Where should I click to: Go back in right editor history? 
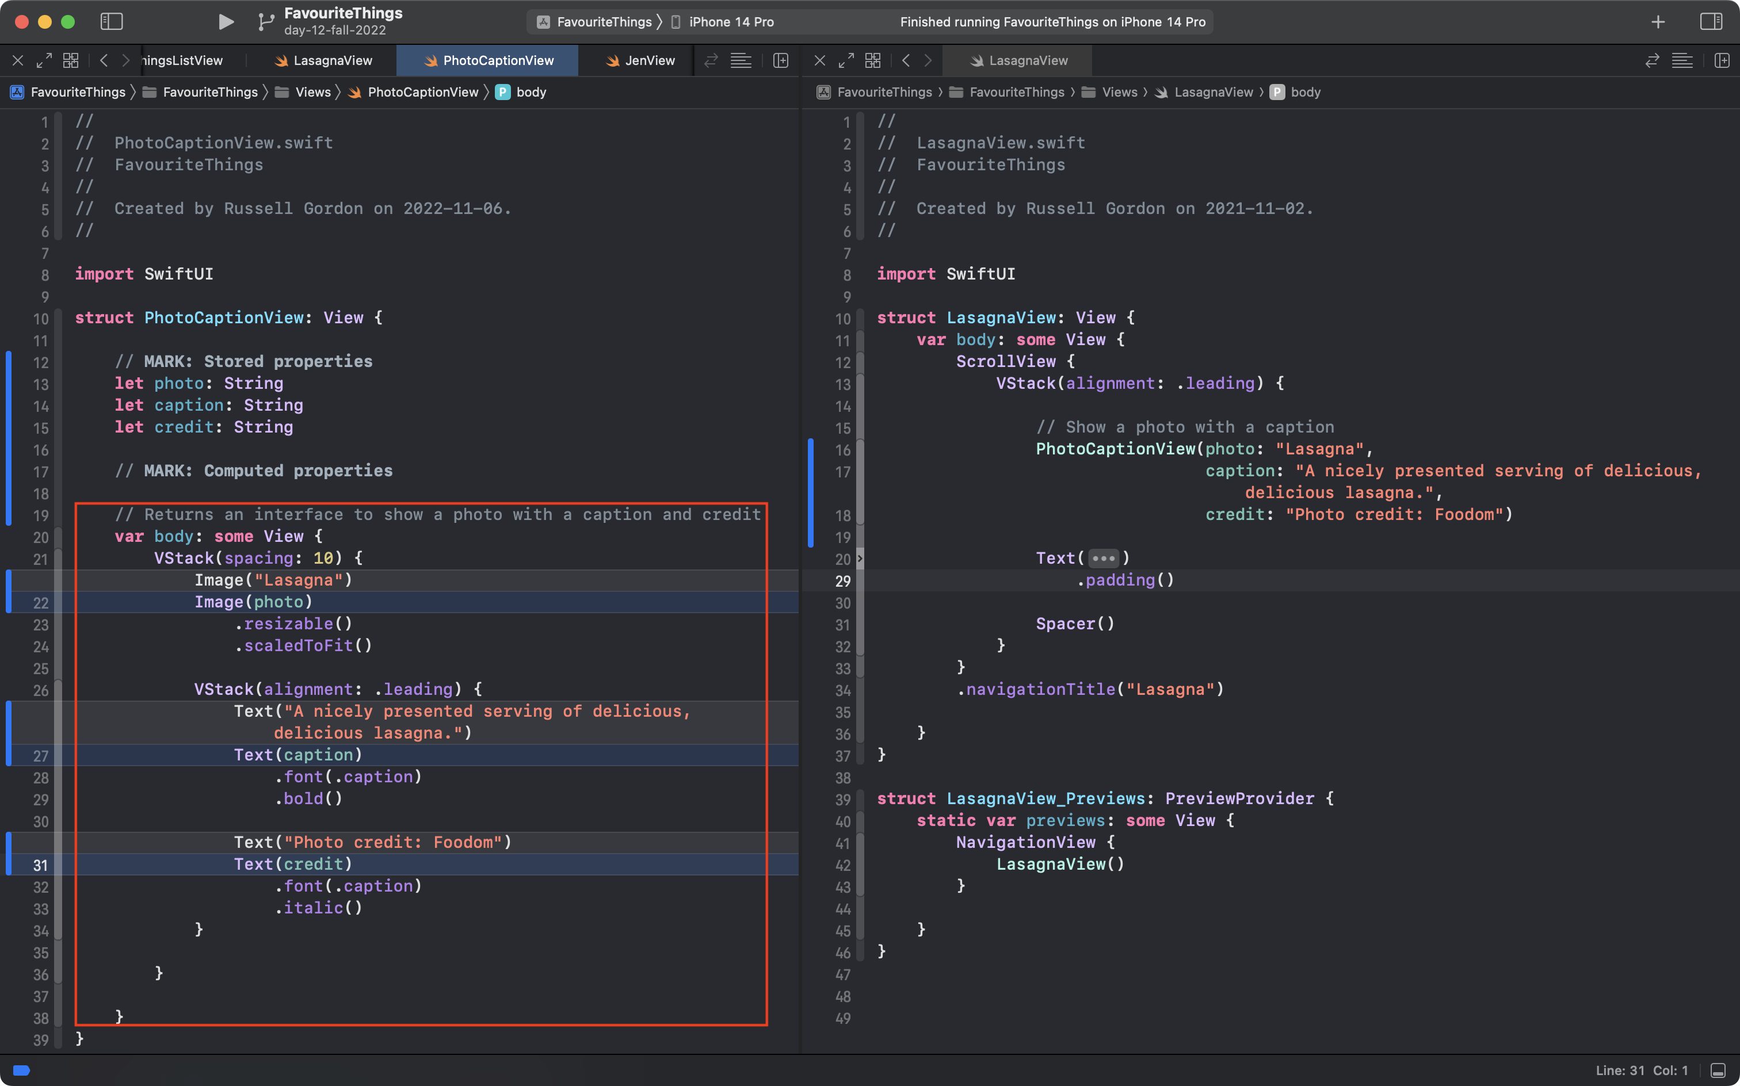(906, 60)
